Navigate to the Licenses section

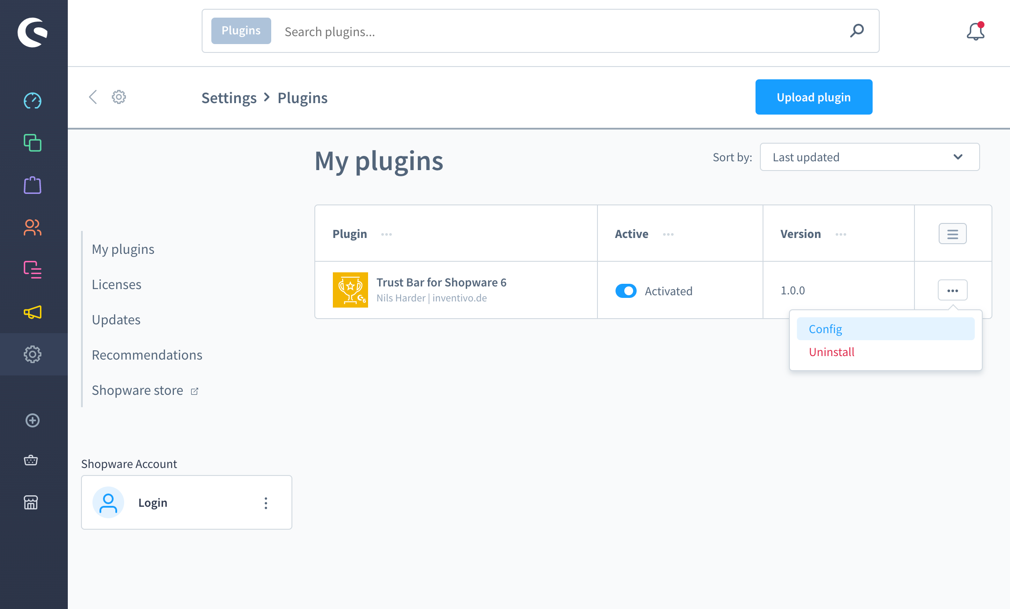tap(115, 283)
